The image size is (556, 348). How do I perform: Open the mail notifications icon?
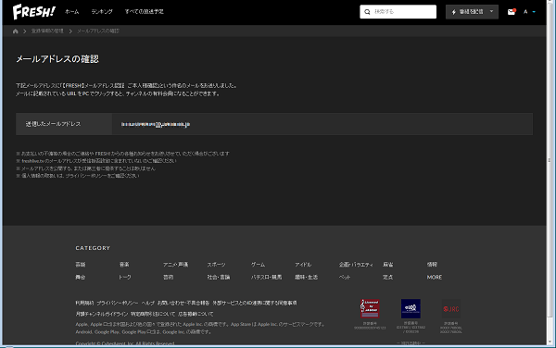tap(512, 12)
